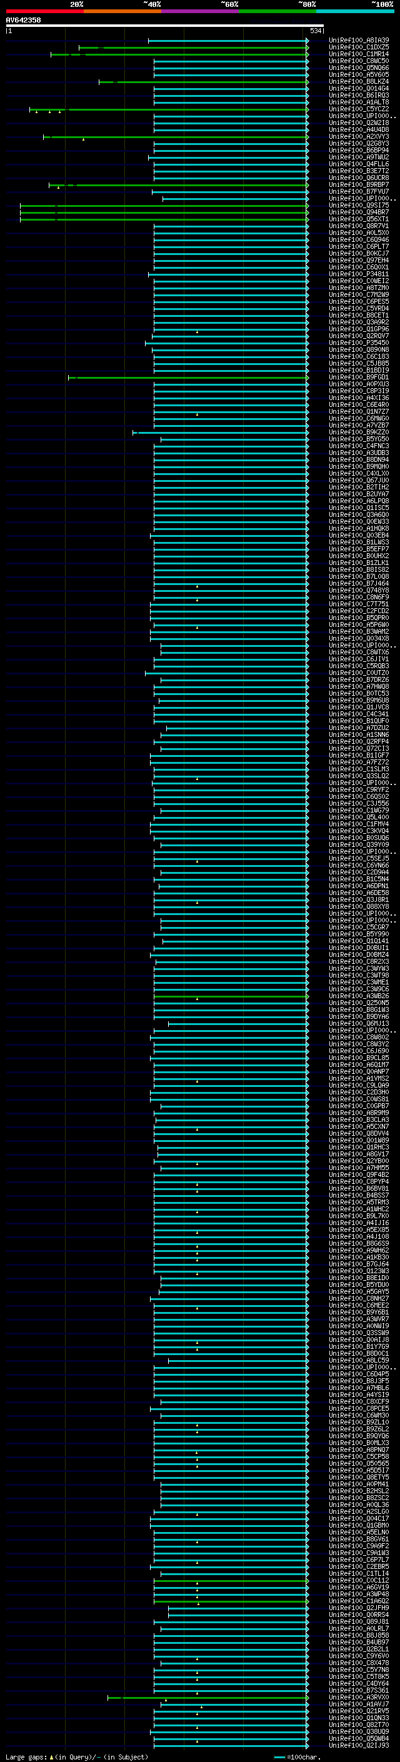Open hit UniRef100_C8N6F9

point(359,597)
